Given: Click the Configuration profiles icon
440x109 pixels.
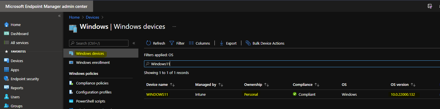Looking at the screenshot, I should 71,92.
